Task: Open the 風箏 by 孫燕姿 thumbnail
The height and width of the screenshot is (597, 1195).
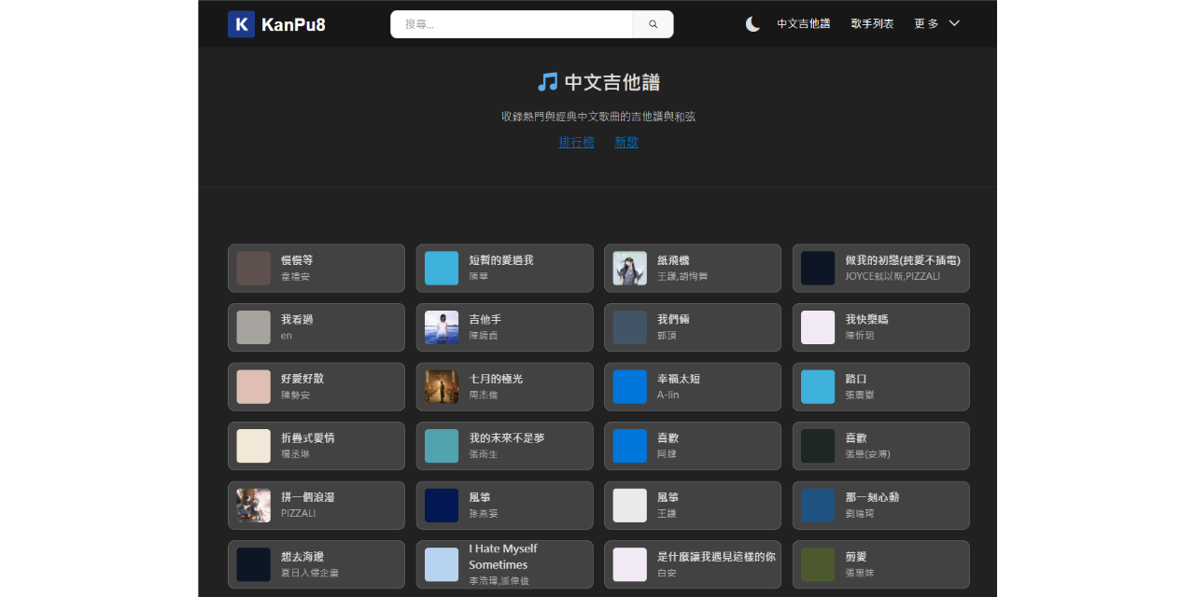Action: (x=442, y=506)
